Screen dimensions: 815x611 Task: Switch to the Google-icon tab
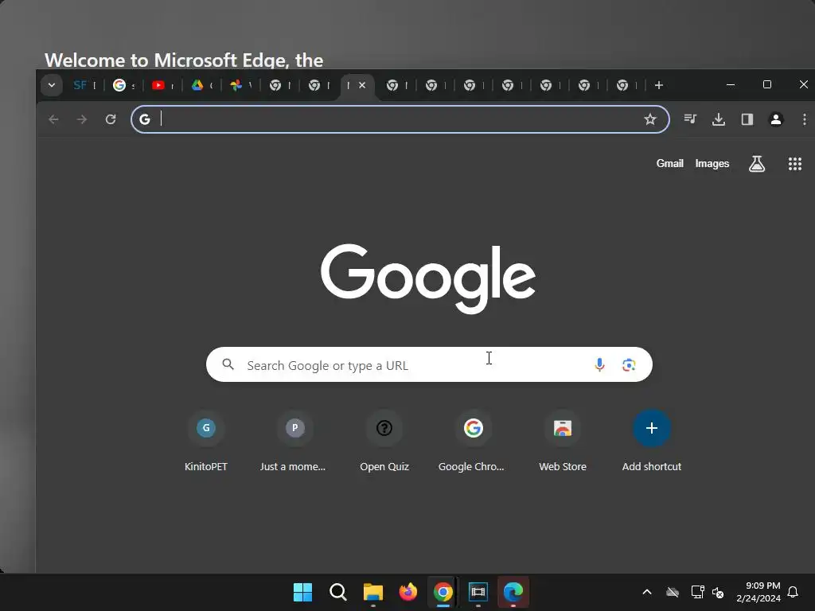(x=123, y=85)
